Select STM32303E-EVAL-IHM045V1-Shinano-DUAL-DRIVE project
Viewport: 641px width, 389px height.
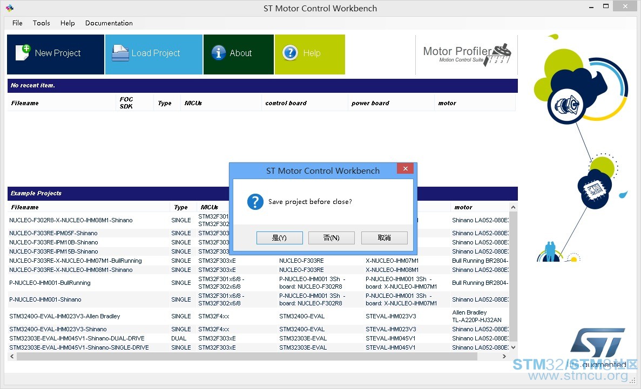[77, 338]
